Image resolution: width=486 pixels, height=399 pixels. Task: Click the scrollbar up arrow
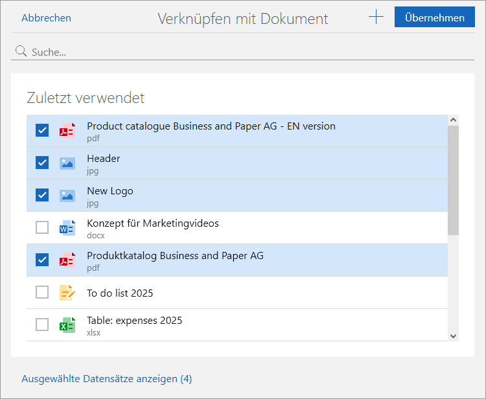(x=453, y=120)
